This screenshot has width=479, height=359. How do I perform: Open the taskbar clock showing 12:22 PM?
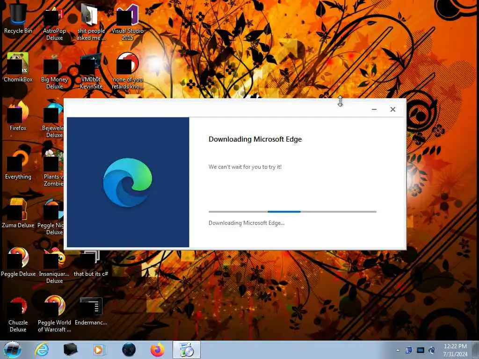tap(455, 350)
